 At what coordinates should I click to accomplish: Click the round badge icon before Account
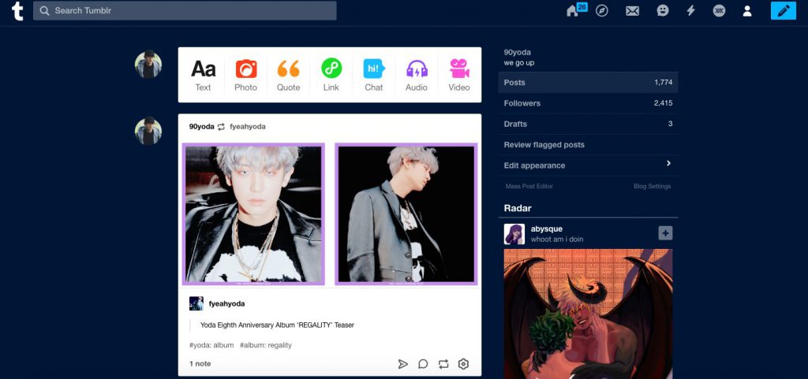719,11
